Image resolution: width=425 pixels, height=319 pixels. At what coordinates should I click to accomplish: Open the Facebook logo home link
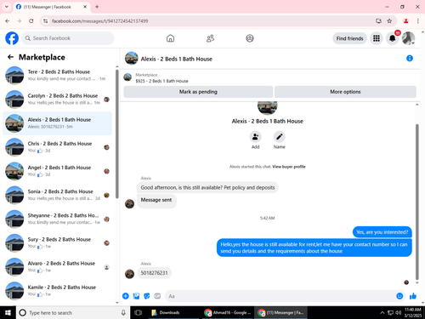[12, 38]
